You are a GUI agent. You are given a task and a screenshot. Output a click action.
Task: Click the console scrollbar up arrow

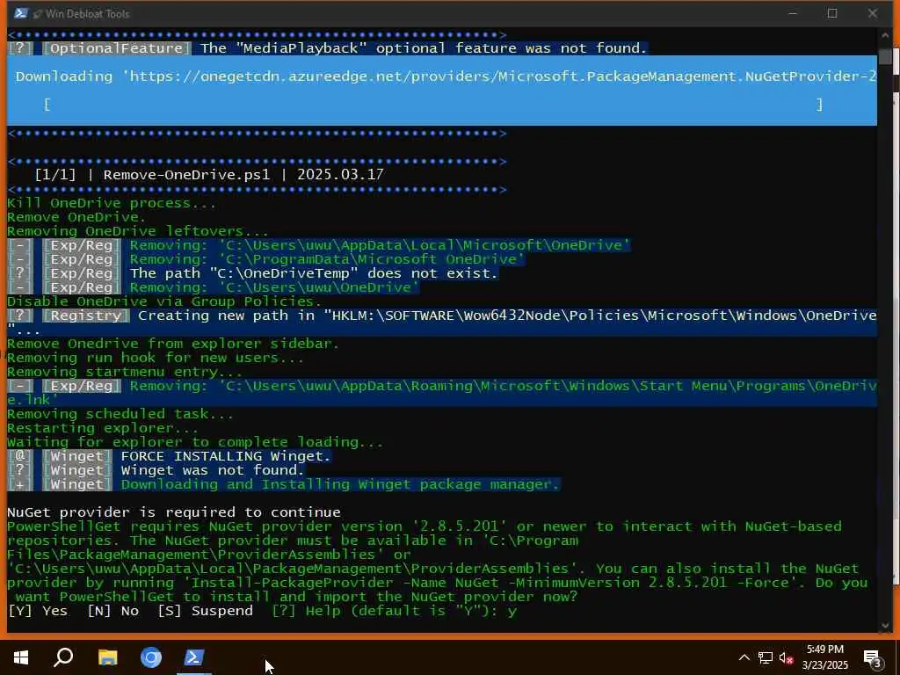click(x=885, y=35)
